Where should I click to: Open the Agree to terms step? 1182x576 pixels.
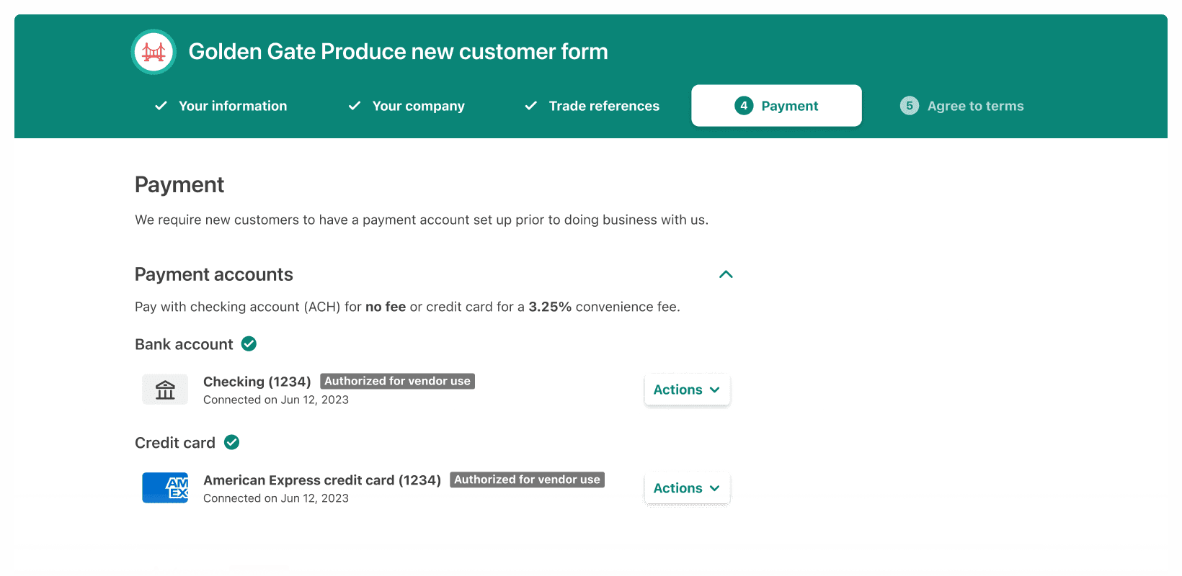coord(974,106)
